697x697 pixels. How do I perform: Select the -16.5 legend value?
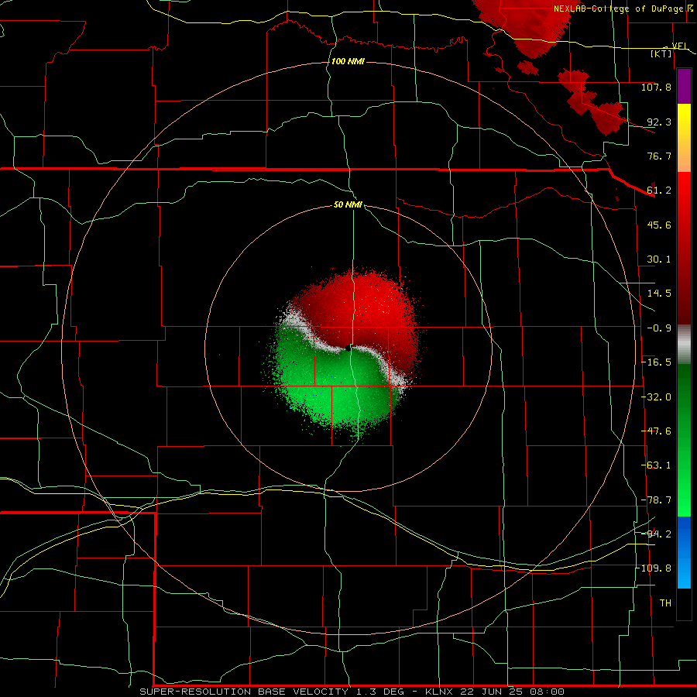point(656,362)
